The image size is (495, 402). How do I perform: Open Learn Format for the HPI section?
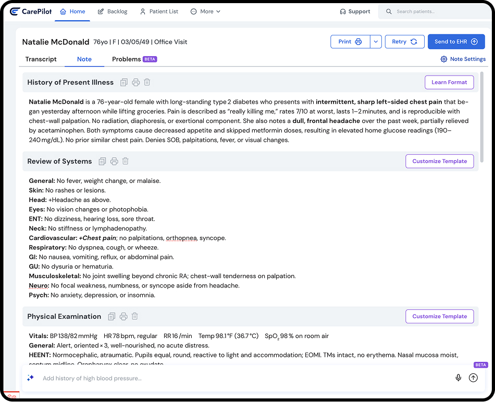pyautogui.click(x=449, y=82)
